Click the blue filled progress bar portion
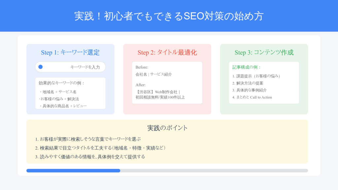 tap(73, 171)
